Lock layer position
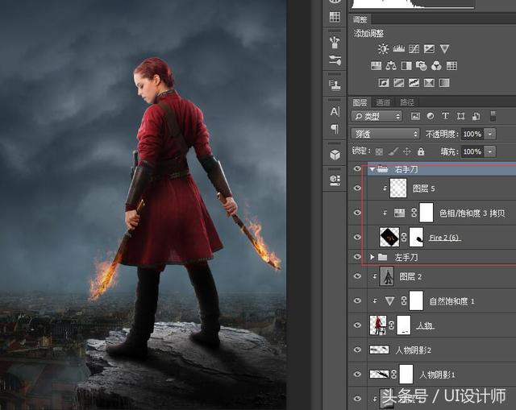Screen dimensions: 516x410 tap(407, 151)
